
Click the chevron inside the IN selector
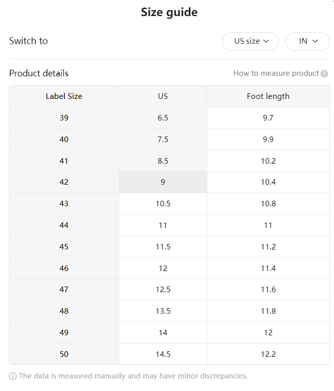pos(315,41)
